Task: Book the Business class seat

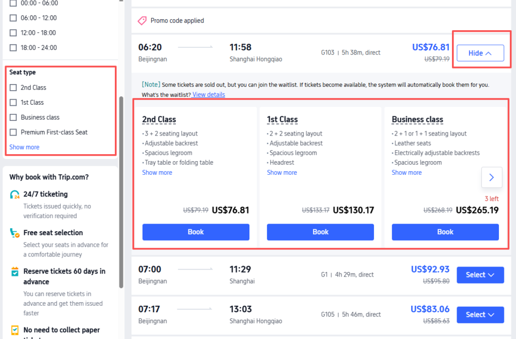Action: [445, 232]
